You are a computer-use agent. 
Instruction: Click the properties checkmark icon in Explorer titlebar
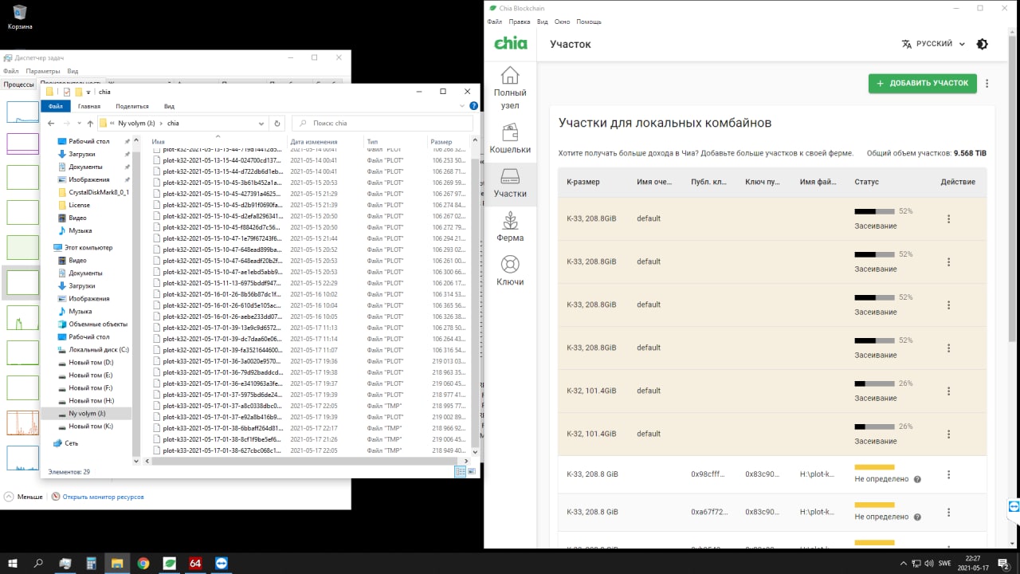(x=67, y=92)
